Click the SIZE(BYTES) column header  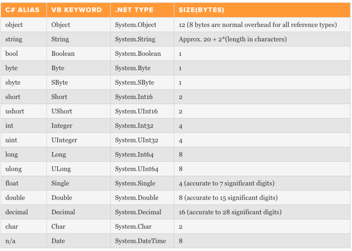coord(201,9)
